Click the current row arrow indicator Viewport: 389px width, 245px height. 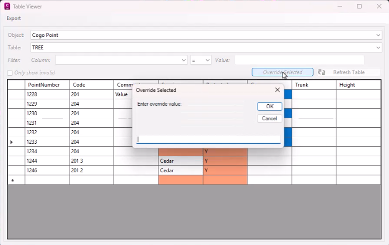click(11, 142)
